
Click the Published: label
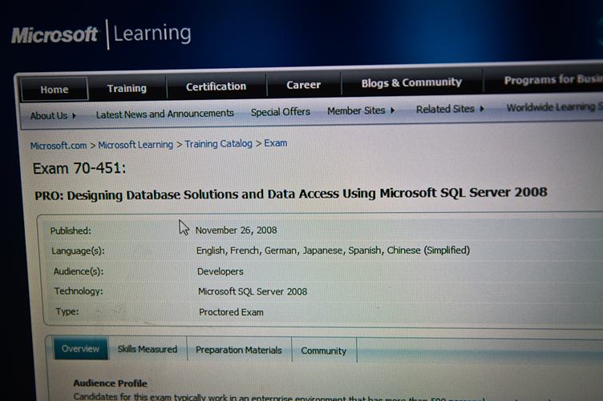coord(71,231)
